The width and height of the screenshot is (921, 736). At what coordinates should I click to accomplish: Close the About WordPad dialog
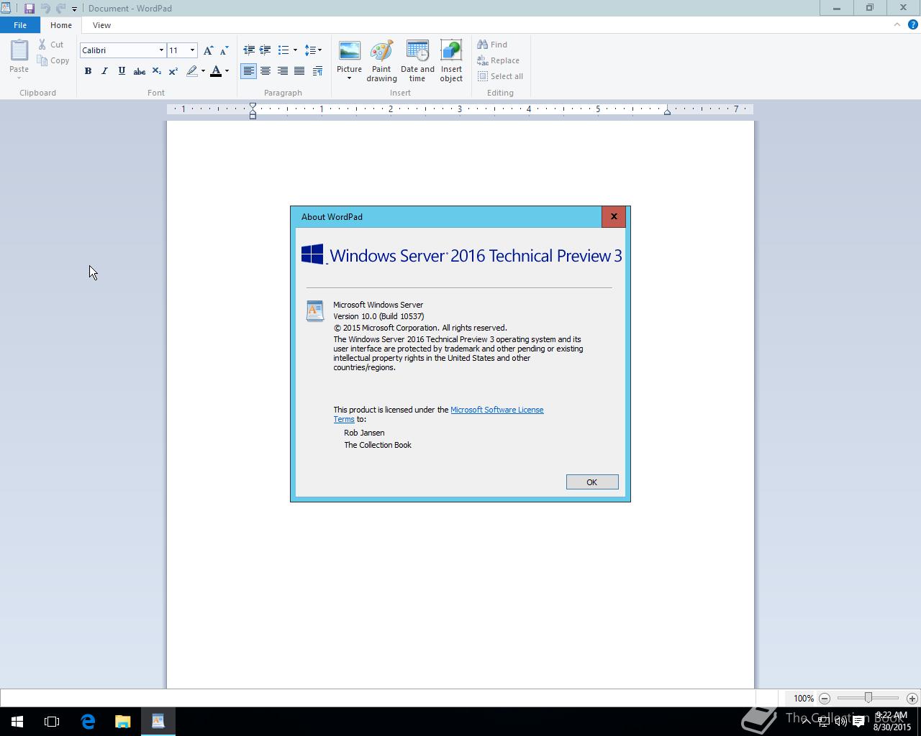click(x=614, y=216)
